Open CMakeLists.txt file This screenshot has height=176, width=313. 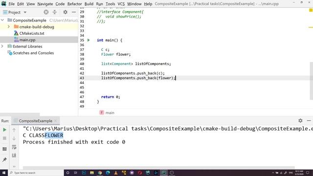click(32, 33)
